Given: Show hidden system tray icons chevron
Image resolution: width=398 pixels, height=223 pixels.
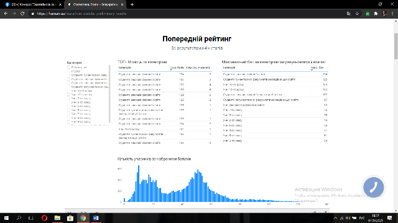Looking at the screenshot, I should point(335,218).
